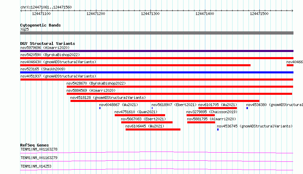Click the nsv5884569 (Almarri2020) label text
303x174 pixels.
pos(91,90)
